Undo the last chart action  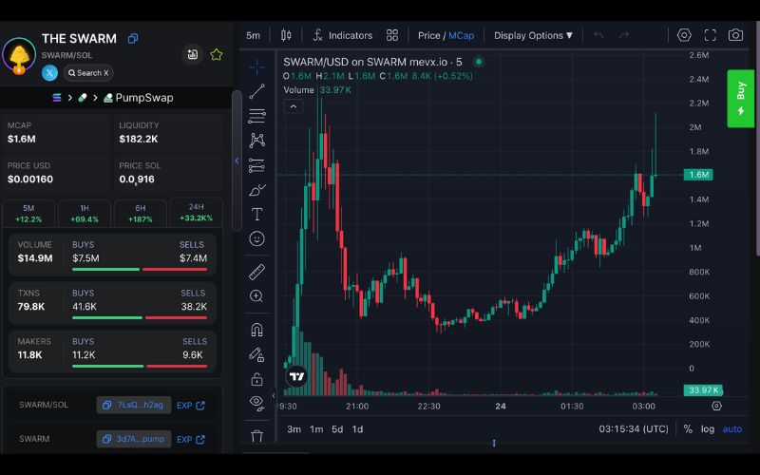tap(598, 35)
